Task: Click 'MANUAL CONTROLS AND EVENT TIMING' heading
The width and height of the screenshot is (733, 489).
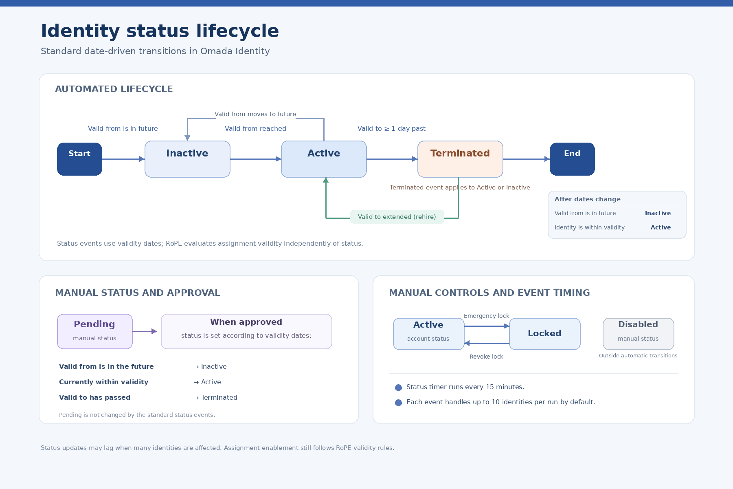Action: 489,293
